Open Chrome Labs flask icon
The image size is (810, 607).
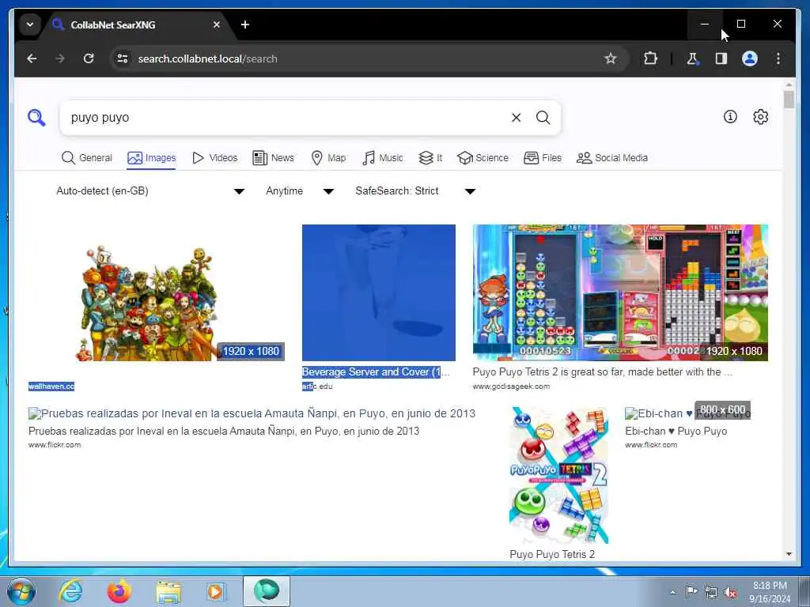692,58
